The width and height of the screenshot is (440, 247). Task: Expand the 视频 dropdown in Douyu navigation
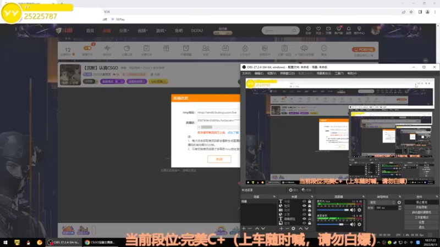pos(142,31)
